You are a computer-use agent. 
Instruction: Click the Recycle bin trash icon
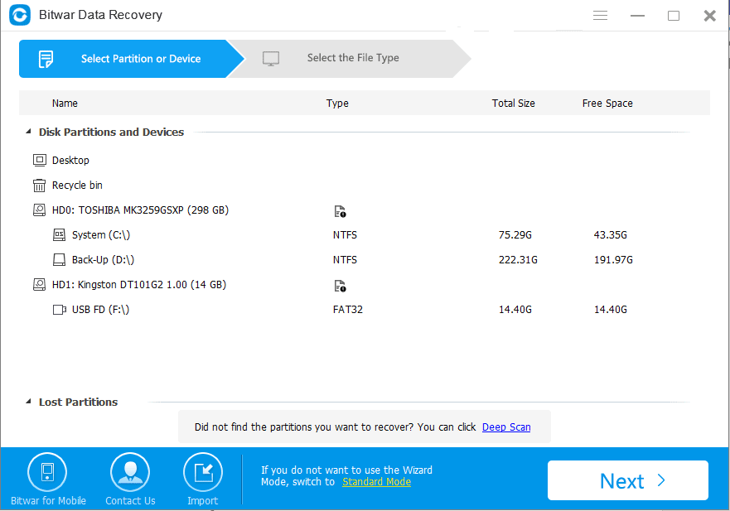[x=39, y=186]
